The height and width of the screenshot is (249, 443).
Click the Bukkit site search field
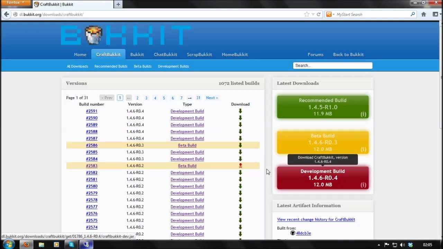click(333, 65)
